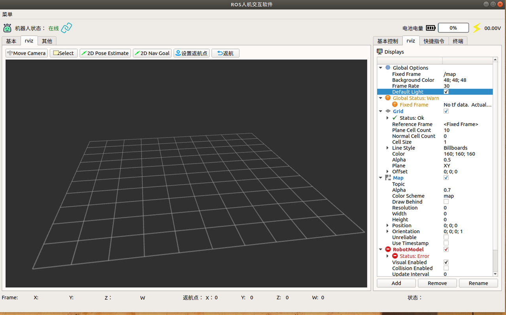This screenshot has height=315, width=506.
Task: Expand the Status Error row
Action: 388,256
